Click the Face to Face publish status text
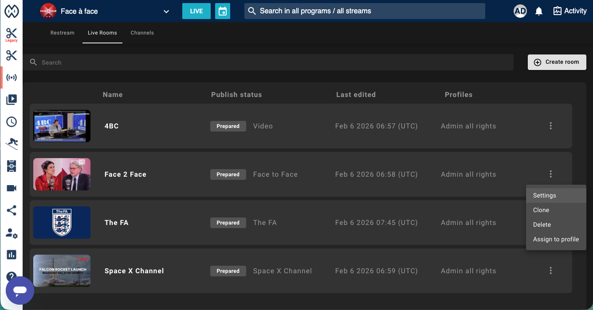 [x=275, y=174]
